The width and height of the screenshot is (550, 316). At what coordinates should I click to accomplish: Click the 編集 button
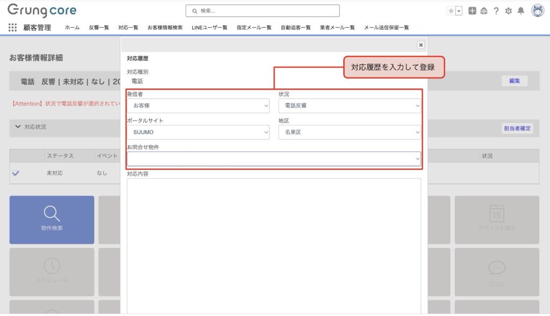pyautogui.click(x=514, y=81)
